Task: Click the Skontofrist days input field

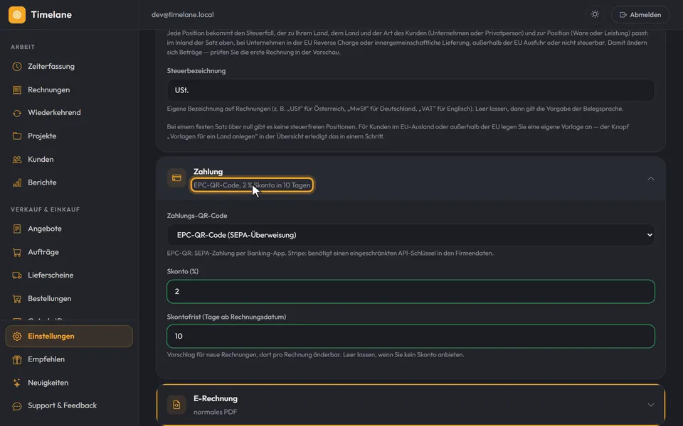Action: [411, 336]
